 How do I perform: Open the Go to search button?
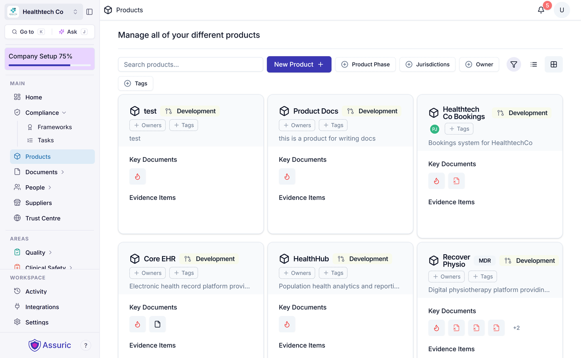tap(28, 32)
